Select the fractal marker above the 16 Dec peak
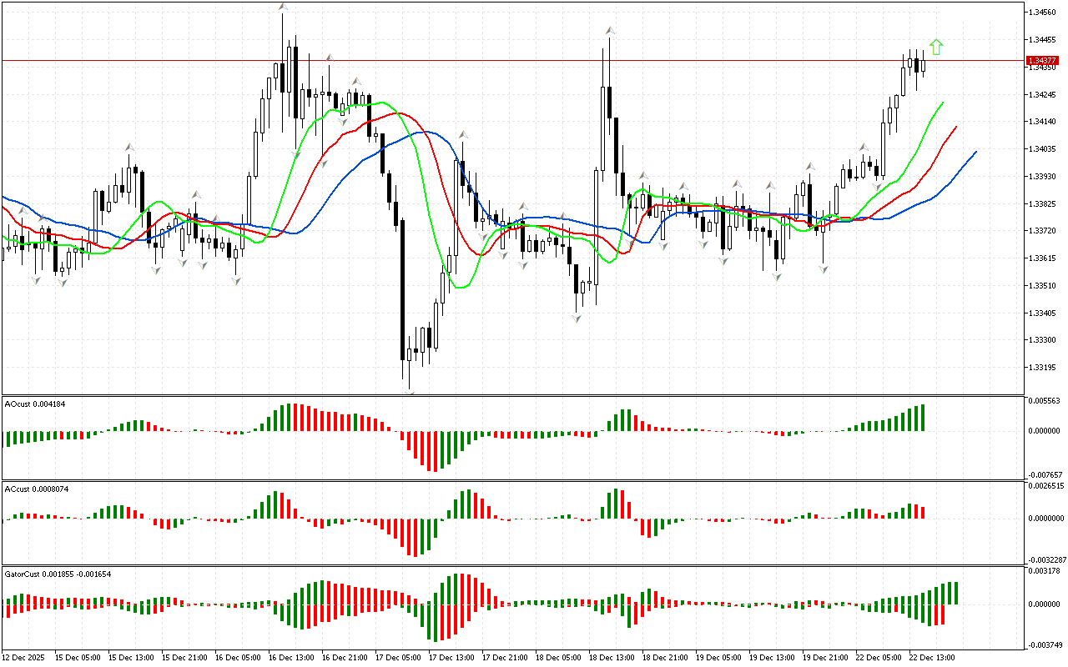Screen dimensions: 1068x667 [x=283, y=8]
